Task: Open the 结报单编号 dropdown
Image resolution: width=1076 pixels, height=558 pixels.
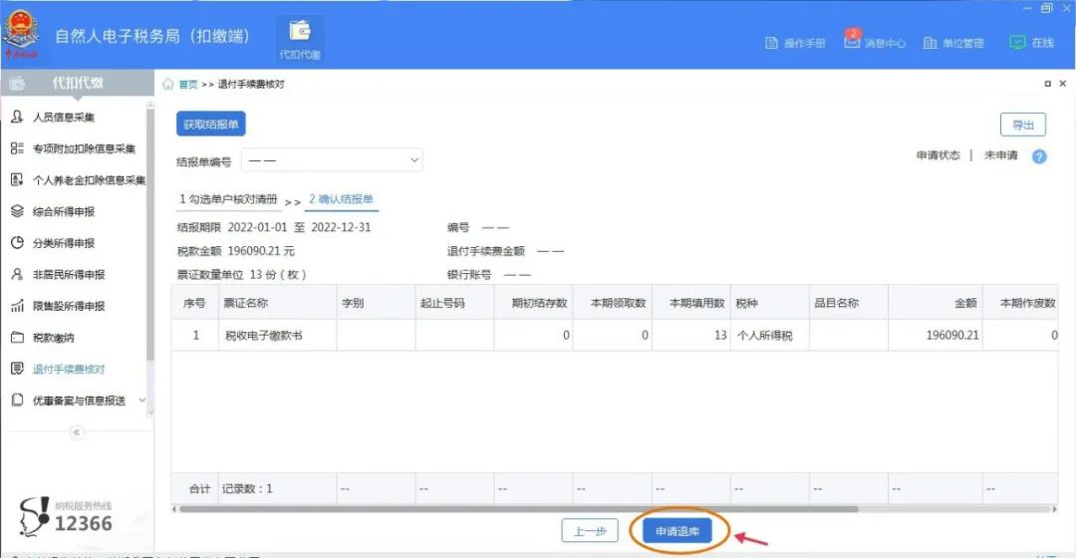Action: (x=333, y=160)
